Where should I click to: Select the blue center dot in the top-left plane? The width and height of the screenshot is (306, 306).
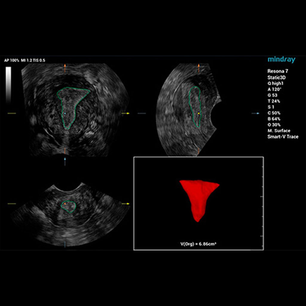[65, 114]
